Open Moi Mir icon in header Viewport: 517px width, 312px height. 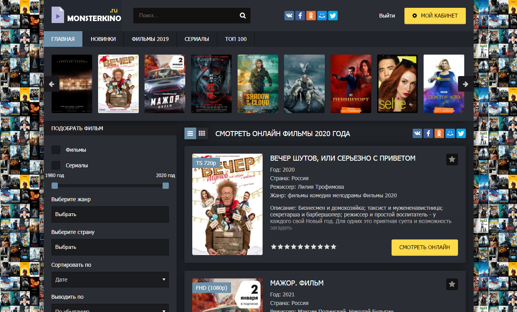point(322,16)
